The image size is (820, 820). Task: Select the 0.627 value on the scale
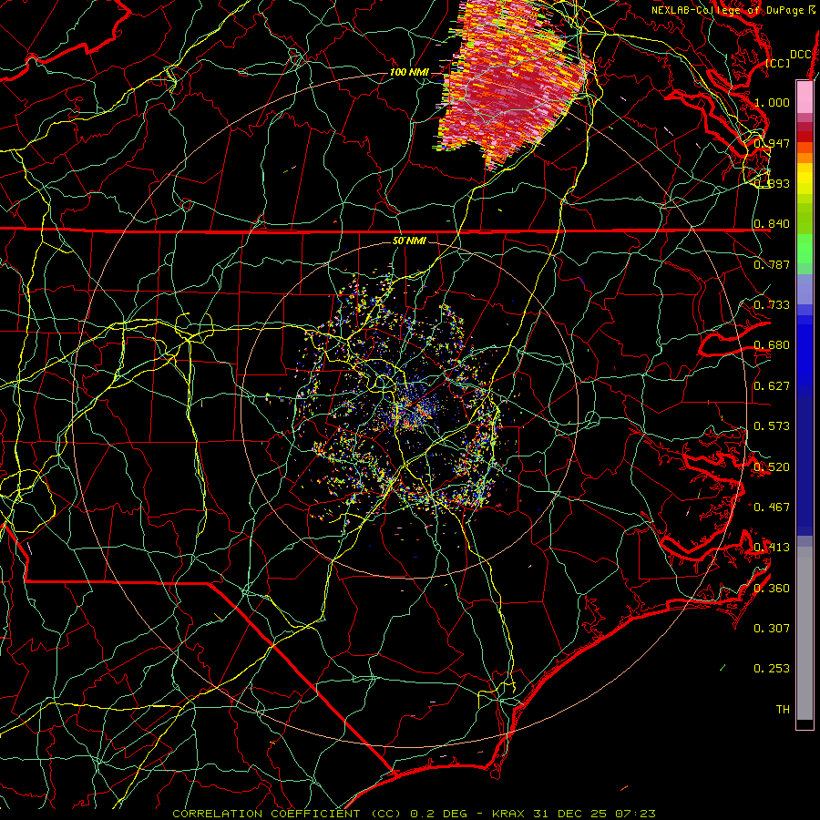click(x=772, y=386)
